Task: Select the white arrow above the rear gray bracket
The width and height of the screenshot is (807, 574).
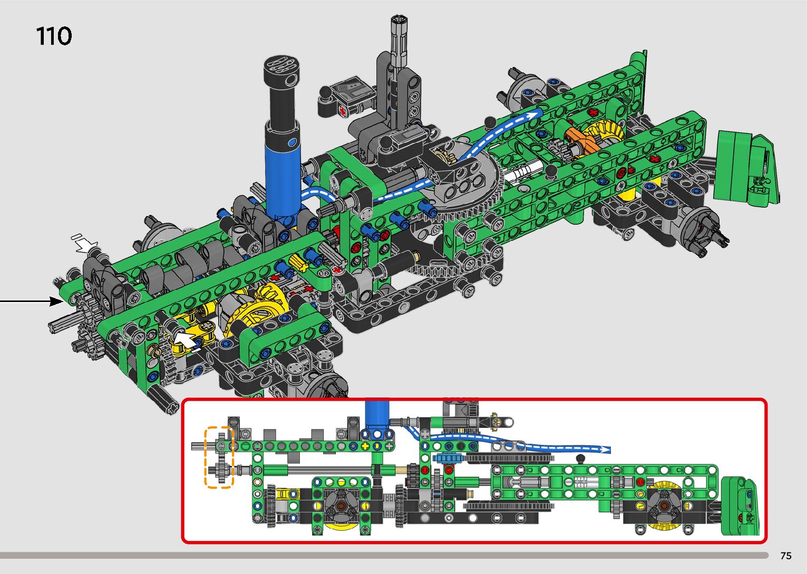Action: (x=84, y=243)
